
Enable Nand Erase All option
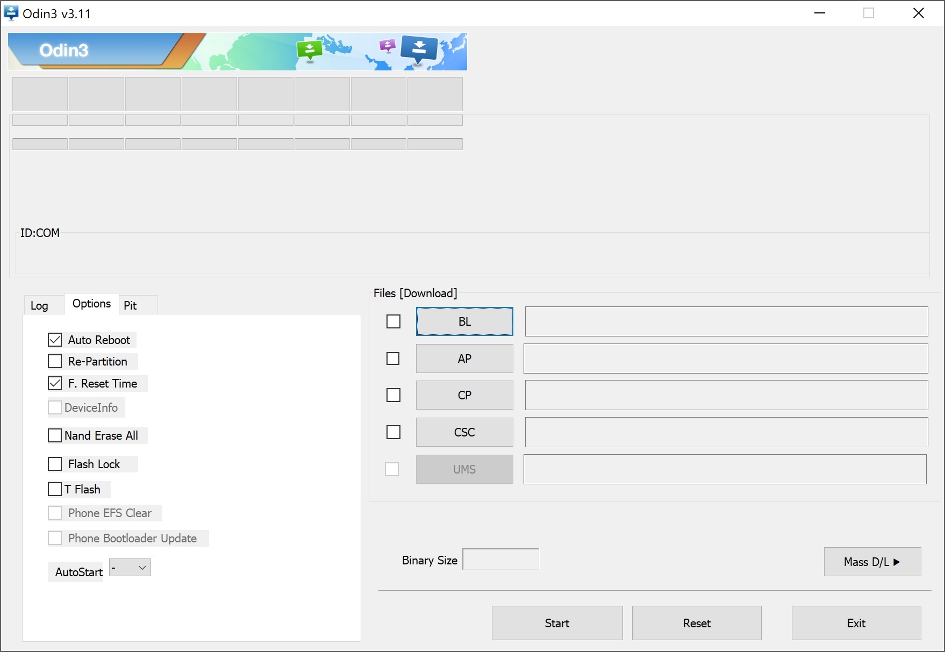(55, 435)
